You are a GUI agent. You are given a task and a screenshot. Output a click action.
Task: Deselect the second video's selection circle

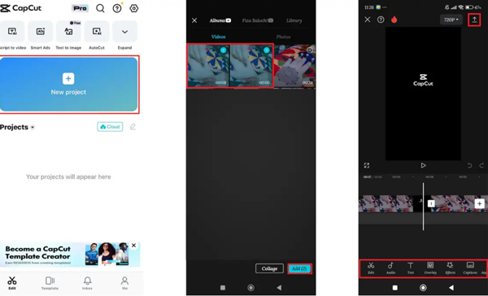click(x=267, y=50)
